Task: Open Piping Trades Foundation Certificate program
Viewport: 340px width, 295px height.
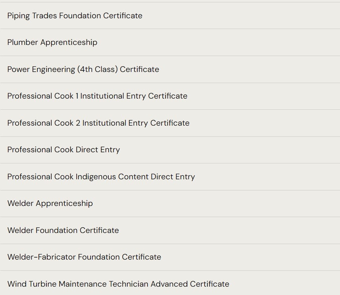Action: (x=75, y=16)
